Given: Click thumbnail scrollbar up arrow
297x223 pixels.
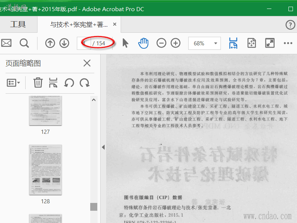Looking at the screenshot, I should click(x=94, y=100).
